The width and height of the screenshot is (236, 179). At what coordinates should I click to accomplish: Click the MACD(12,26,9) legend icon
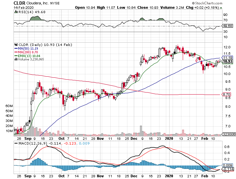[15, 143]
